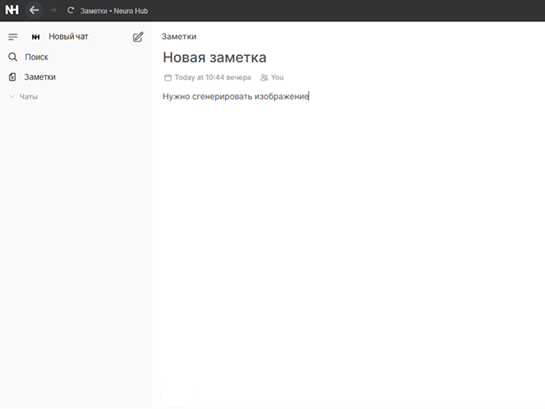This screenshot has height=409, width=545.
Task: Go back with the left arrow button
Action: tap(34, 10)
